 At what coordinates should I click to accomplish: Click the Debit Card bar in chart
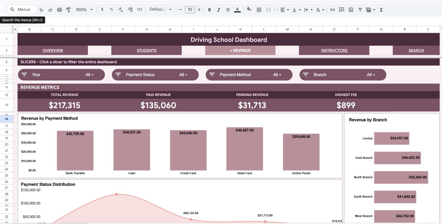tap(244, 149)
